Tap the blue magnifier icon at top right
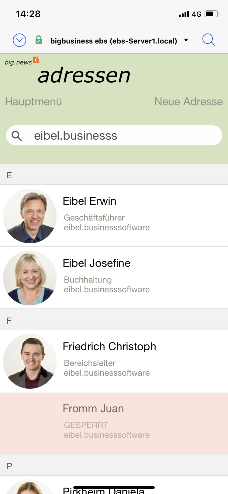The width and height of the screenshot is (228, 494). [209, 40]
